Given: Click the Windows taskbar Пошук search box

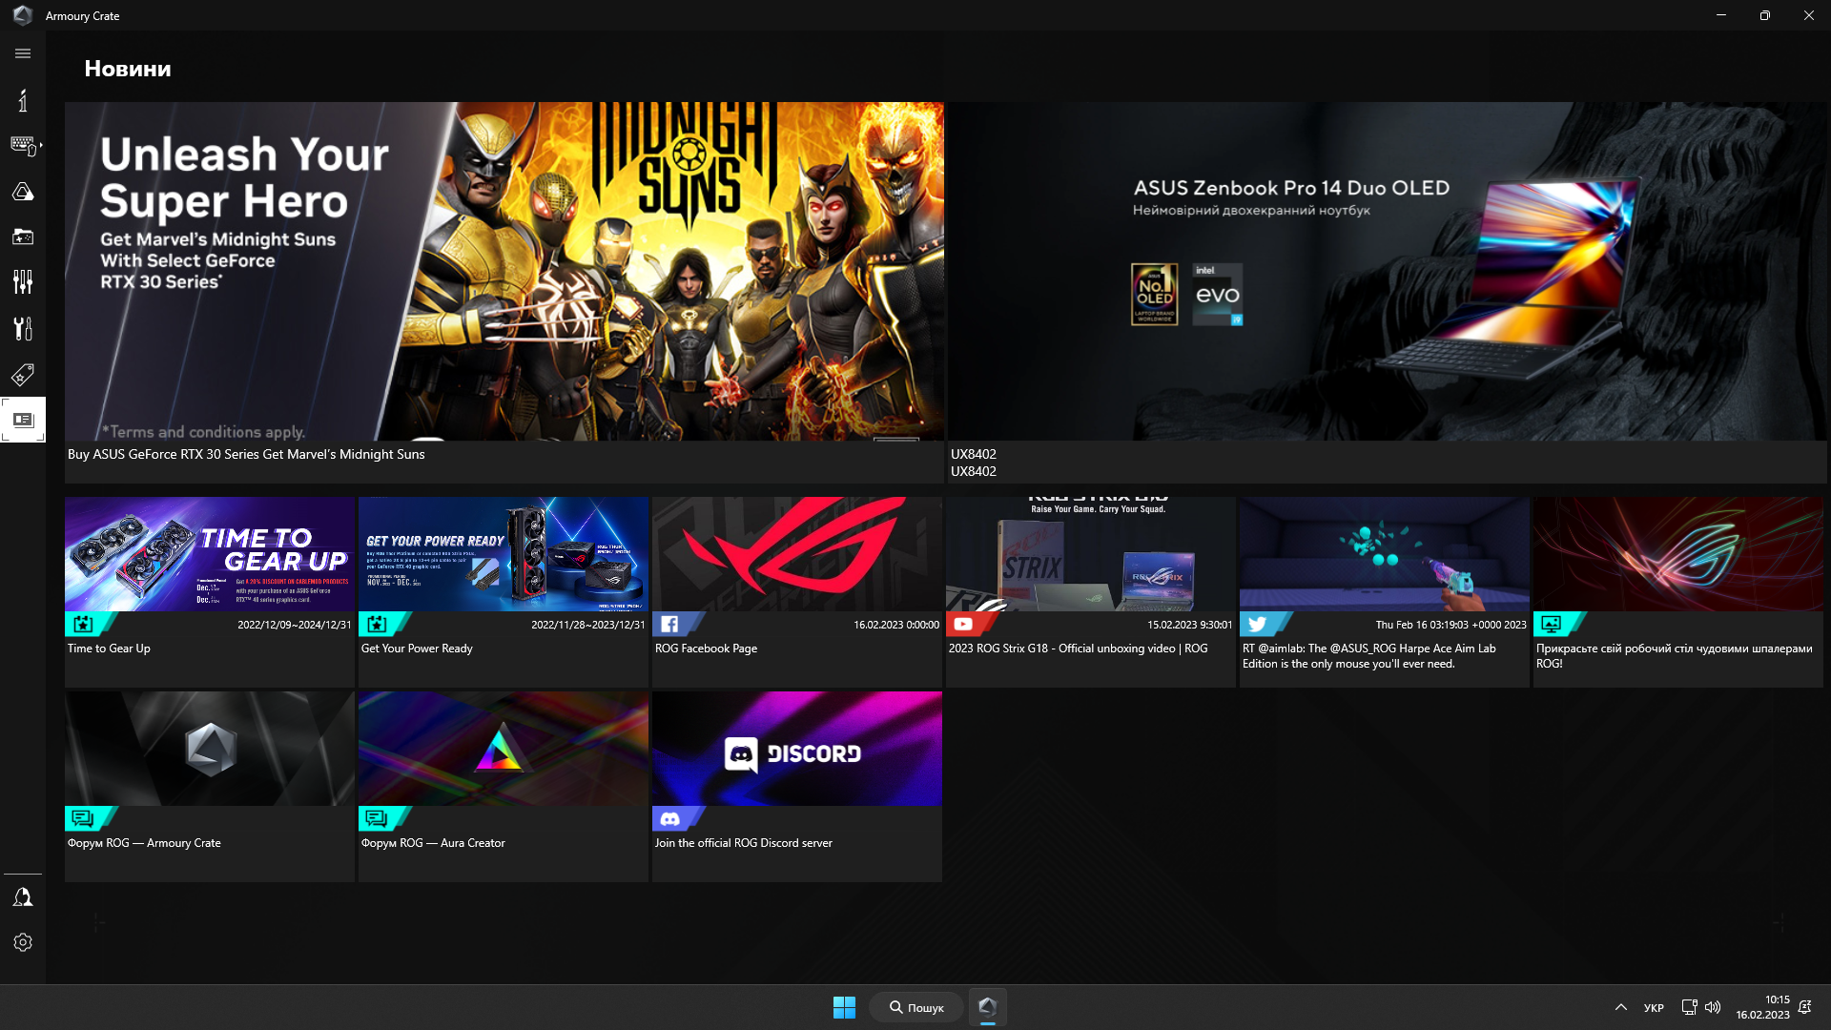Looking at the screenshot, I should click(x=915, y=1007).
